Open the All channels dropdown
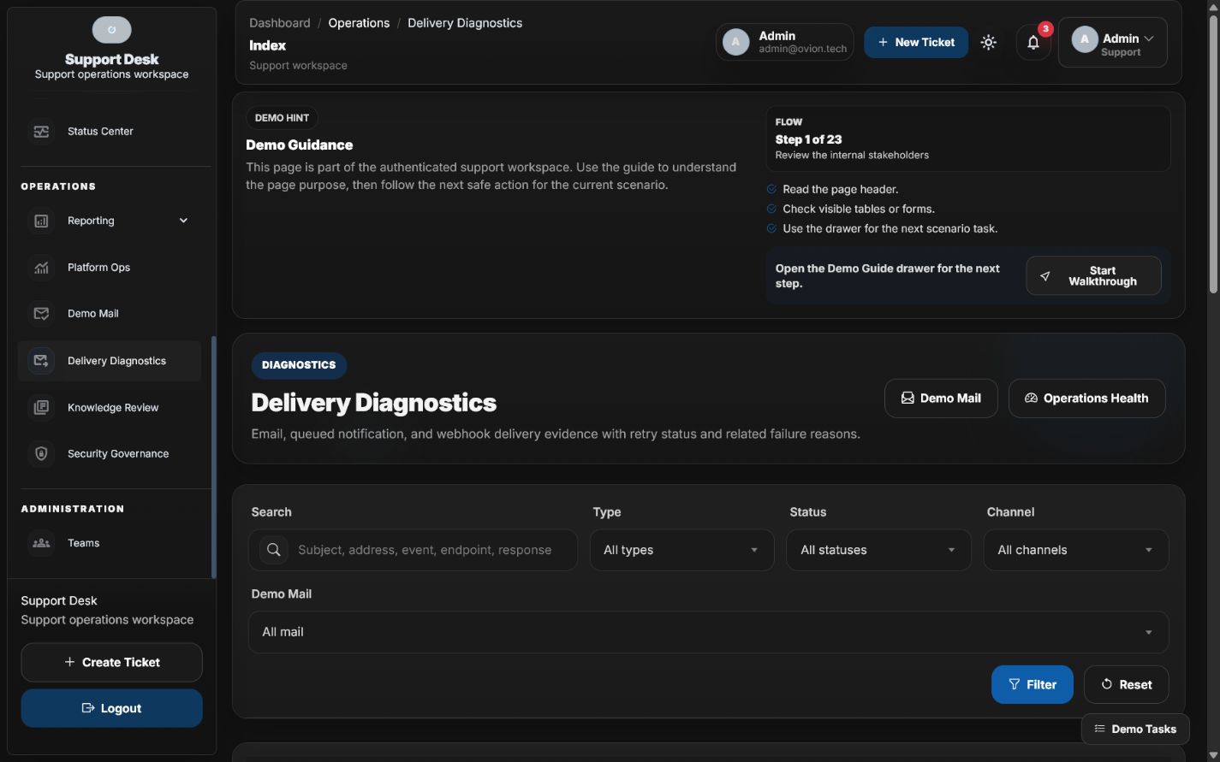1220x762 pixels. pos(1076,550)
